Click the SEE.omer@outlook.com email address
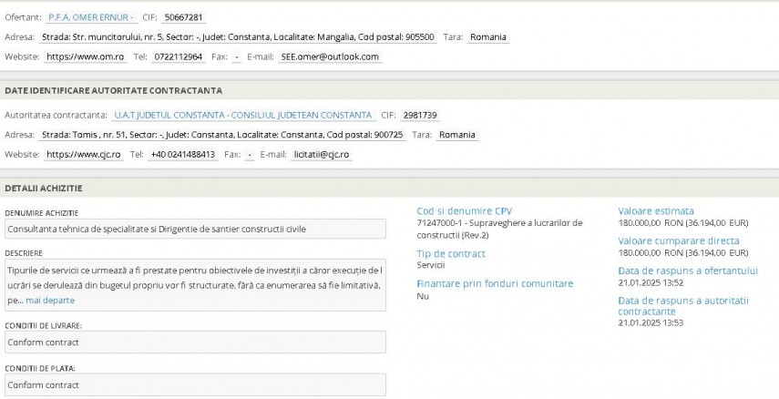Viewport: 779px width, 399px height. click(x=329, y=56)
